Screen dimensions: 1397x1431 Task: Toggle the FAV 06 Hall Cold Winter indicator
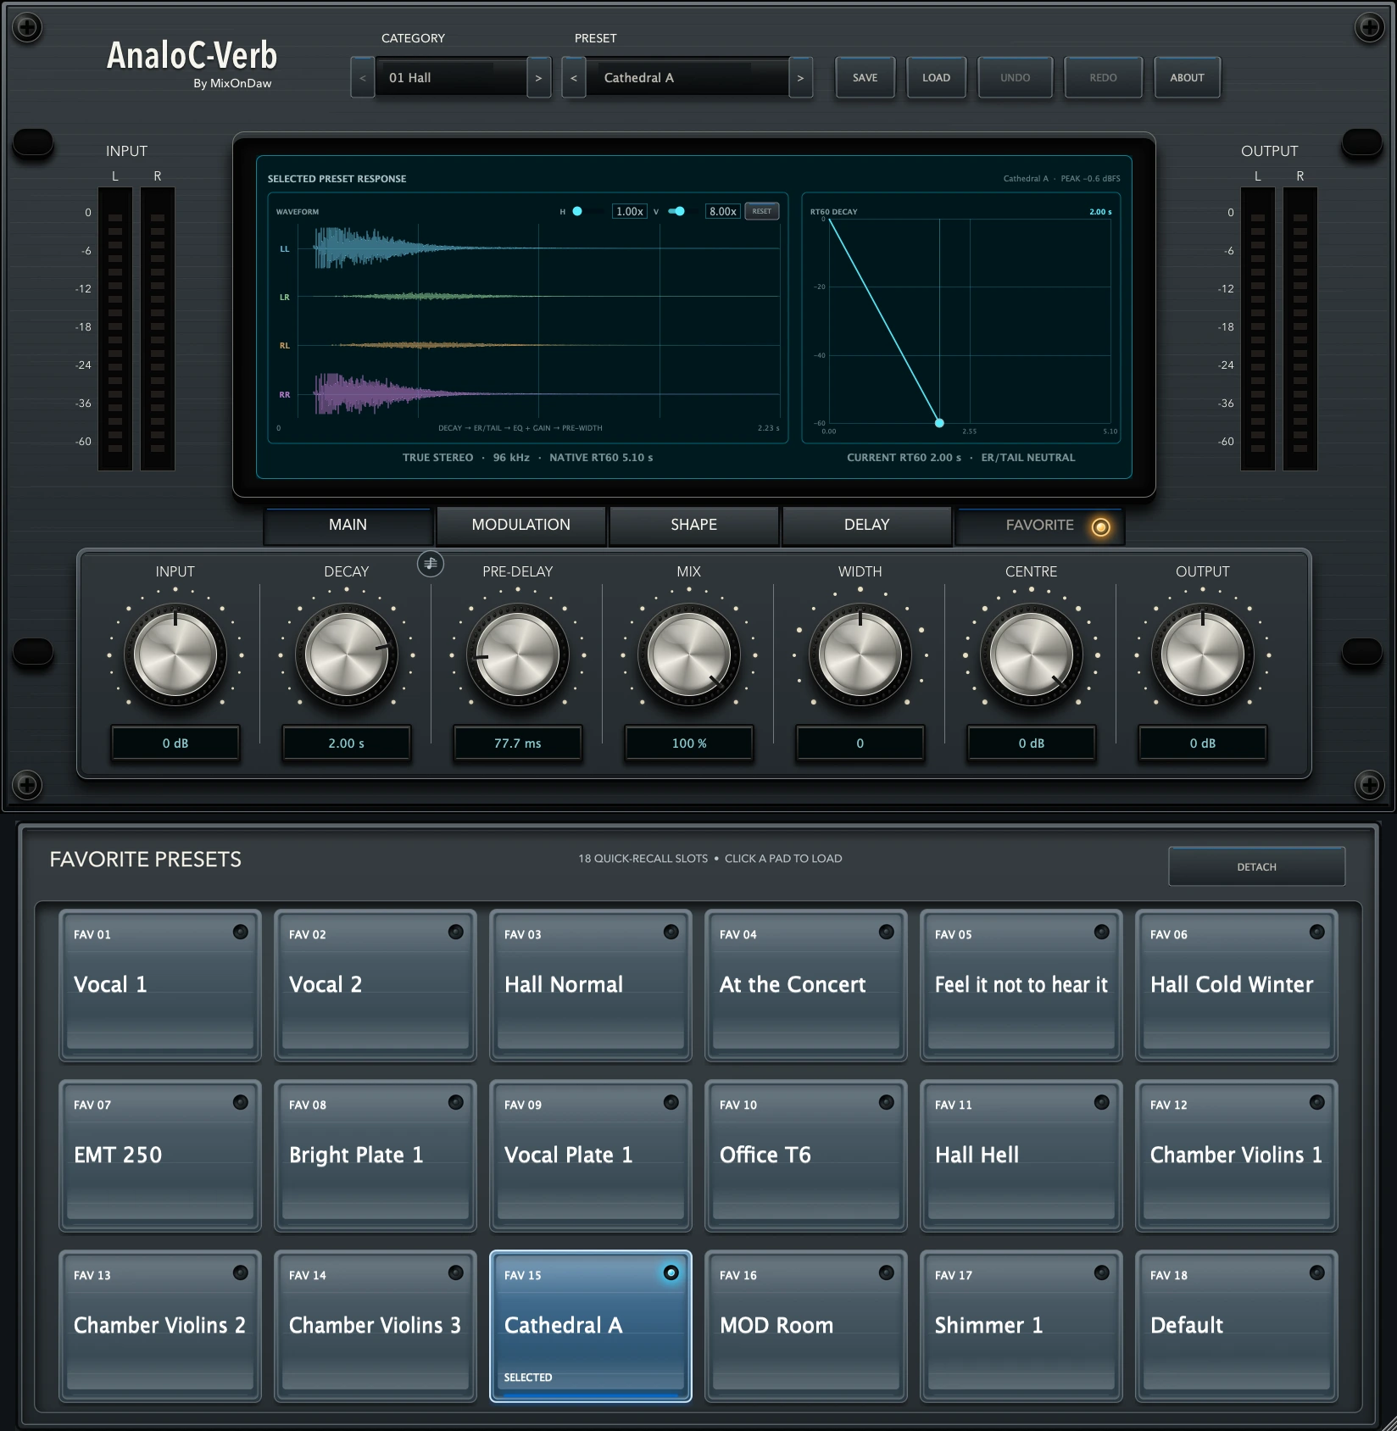tap(1317, 932)
